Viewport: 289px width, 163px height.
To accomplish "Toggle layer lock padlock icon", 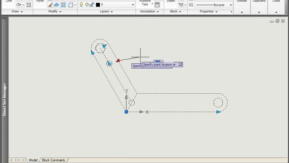I will pos(92,5).
